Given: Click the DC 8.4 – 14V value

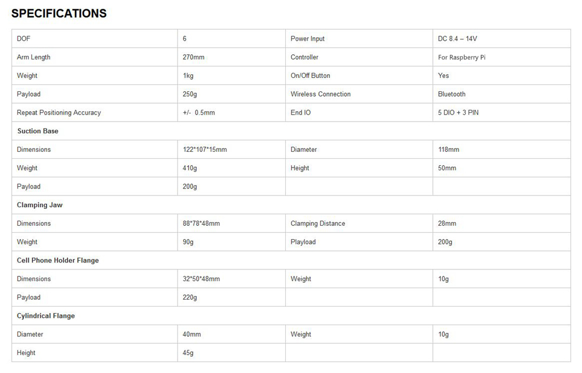Looking at the screenshot, I should pos(457,39).
